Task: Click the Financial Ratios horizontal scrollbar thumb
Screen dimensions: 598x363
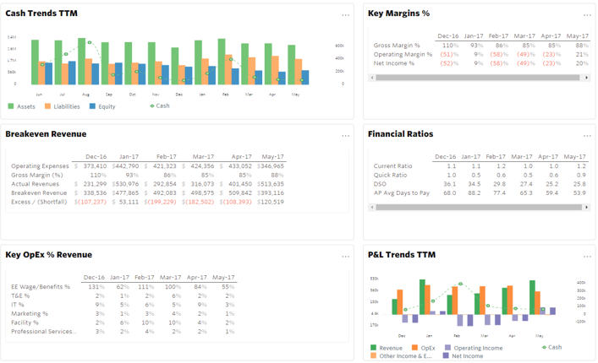Action: point(479,208)
